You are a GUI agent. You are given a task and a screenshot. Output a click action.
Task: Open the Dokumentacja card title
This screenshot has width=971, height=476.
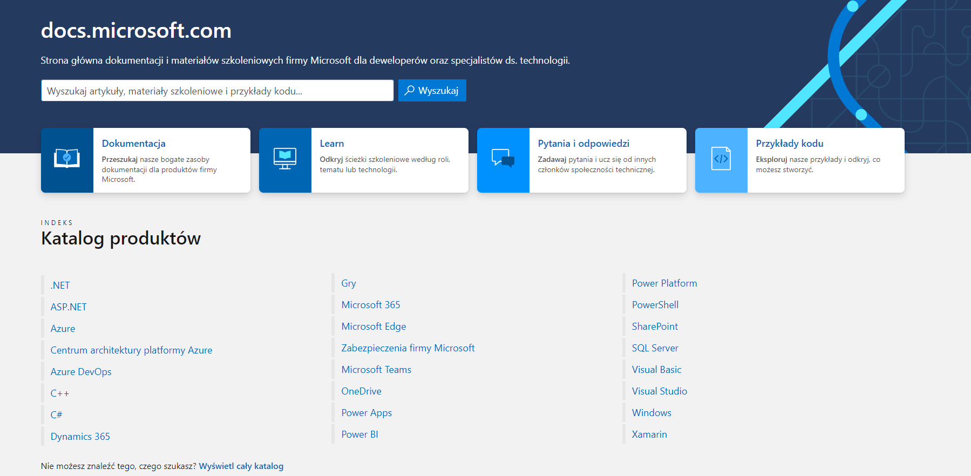click(x=134, y=144)
